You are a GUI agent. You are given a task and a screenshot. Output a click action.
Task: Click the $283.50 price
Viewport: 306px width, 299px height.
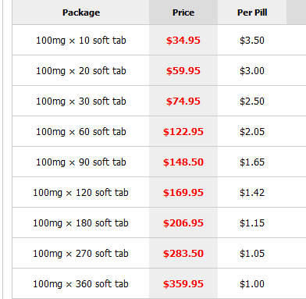[183, 254]
